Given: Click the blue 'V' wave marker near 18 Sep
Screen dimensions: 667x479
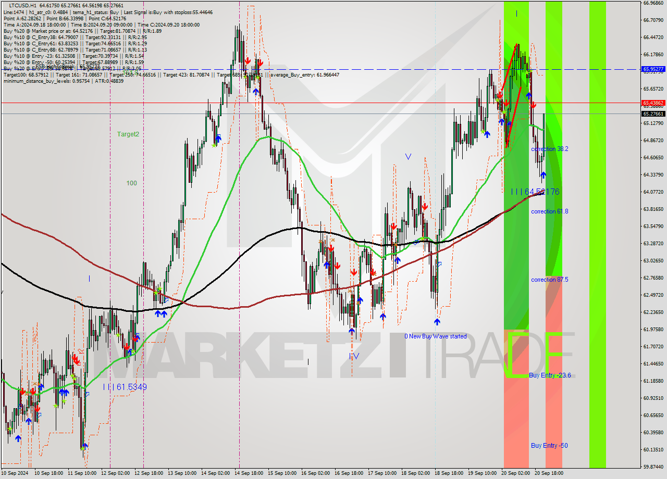Looking at the screenshot, I should (408, 156).
